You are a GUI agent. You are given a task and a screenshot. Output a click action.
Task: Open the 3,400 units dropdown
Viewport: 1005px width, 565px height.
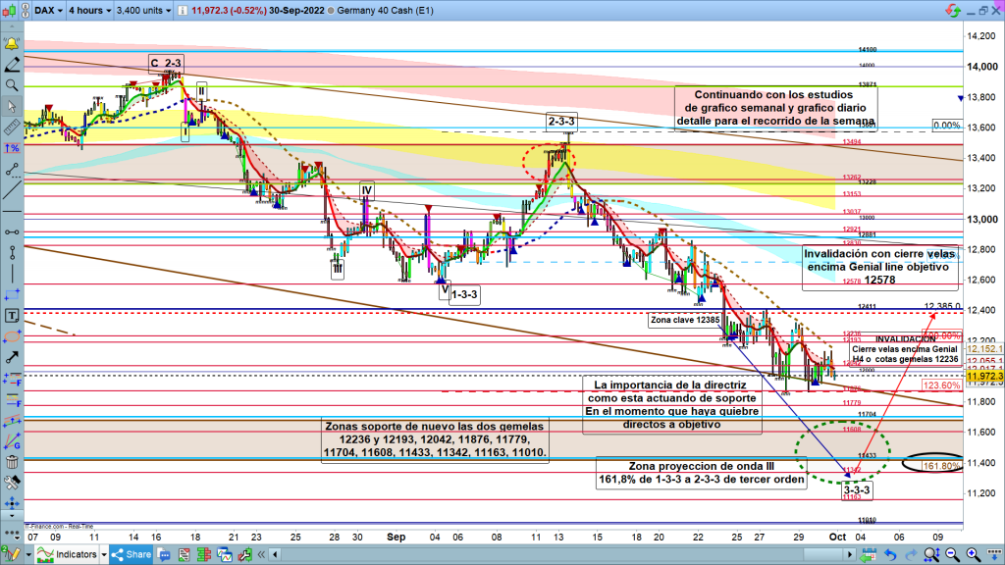tap(141, 11)
